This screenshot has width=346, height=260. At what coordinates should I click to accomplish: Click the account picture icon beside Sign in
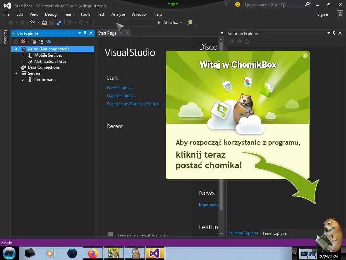[340, 14]
